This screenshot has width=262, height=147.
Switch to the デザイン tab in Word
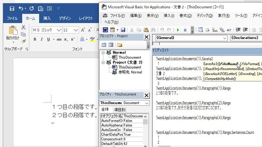[65, 18]
